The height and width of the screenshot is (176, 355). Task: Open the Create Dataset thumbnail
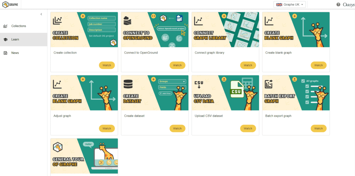click(155, 93)
